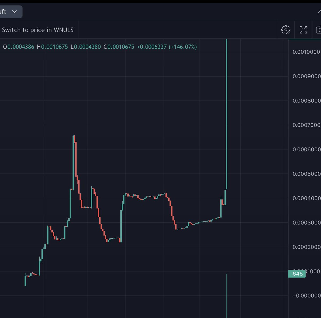Collapse panel with top-right chevron
The image size is (321, 318).
click(x=319, y=12)
